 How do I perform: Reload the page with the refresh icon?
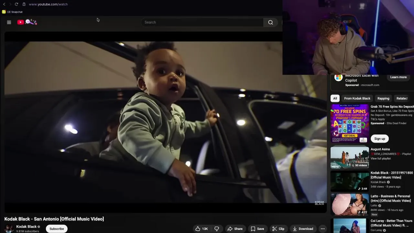click(16, 4)
